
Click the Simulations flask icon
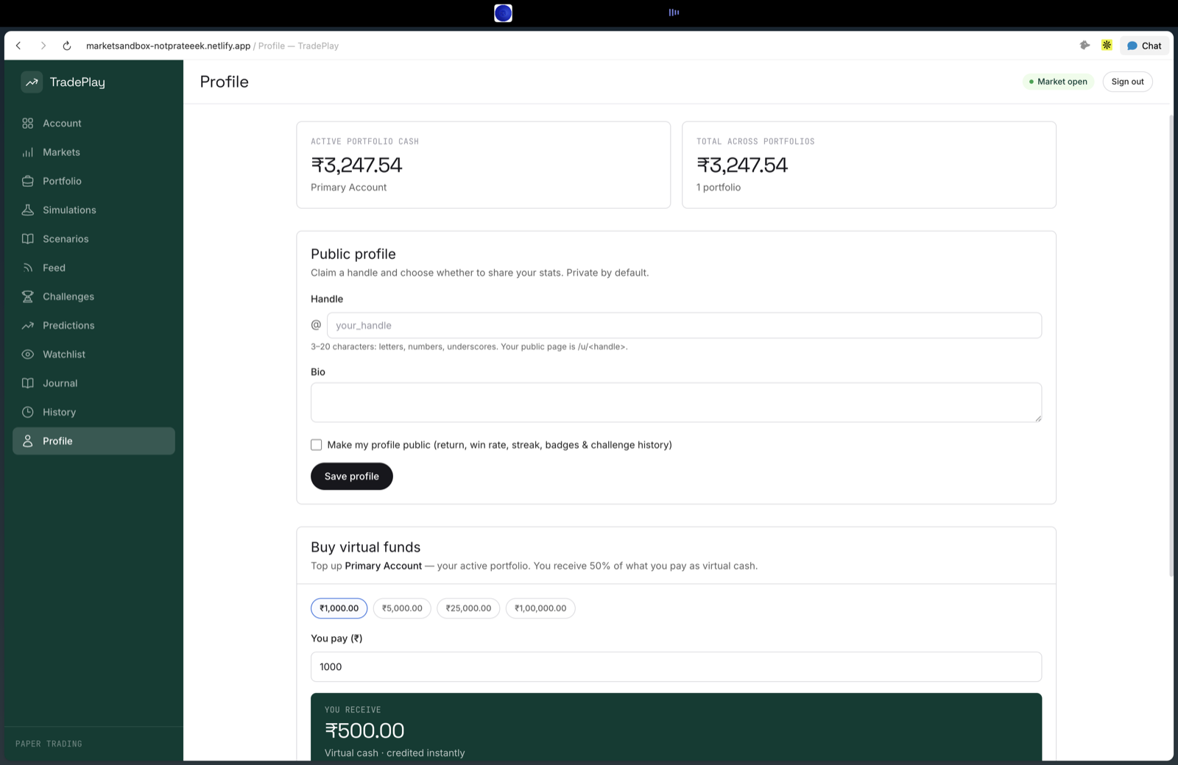tap(28, 210)
